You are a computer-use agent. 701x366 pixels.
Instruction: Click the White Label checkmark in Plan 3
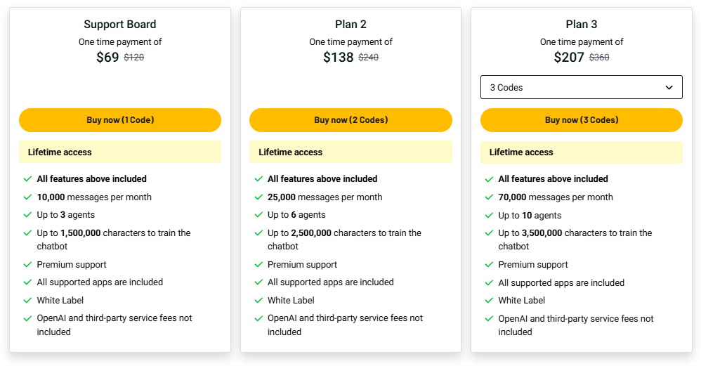489,301
